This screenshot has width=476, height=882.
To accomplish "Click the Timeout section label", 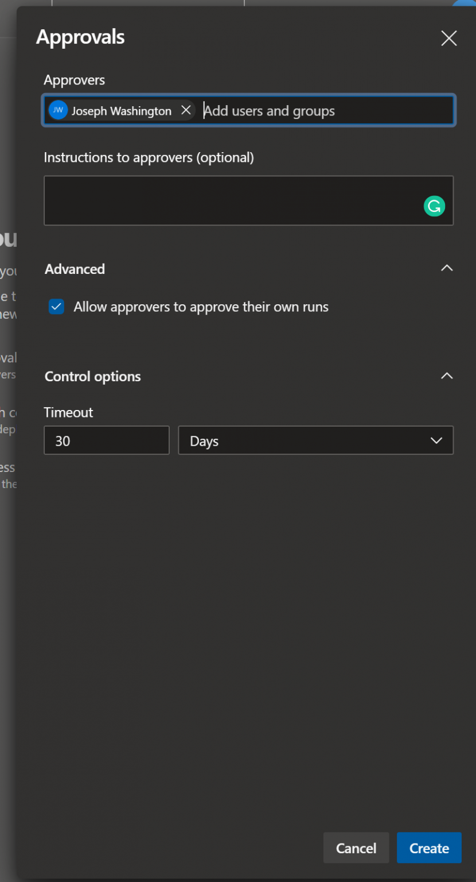I will [68, 412].
